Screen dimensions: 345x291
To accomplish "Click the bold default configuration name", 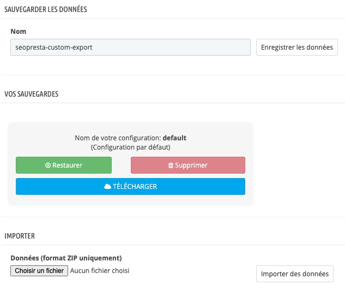I will [174, 138].
